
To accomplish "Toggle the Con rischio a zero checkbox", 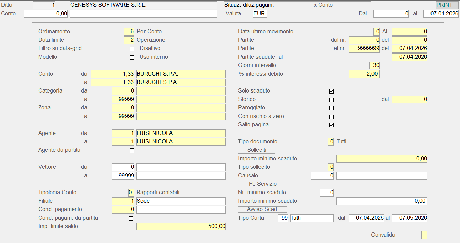I will [331, 117].
